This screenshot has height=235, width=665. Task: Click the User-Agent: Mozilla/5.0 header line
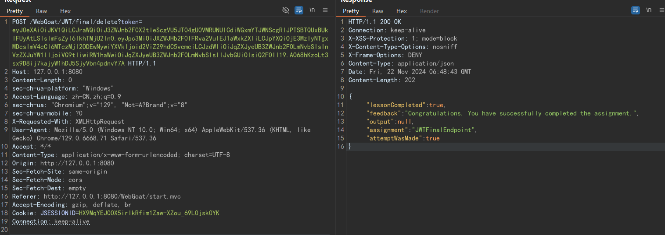[x=162, y=130]
